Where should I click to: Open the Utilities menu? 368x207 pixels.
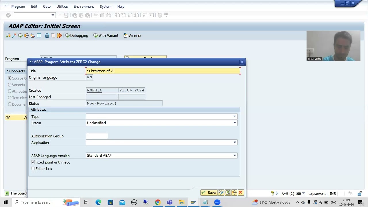tap(62, 6)
